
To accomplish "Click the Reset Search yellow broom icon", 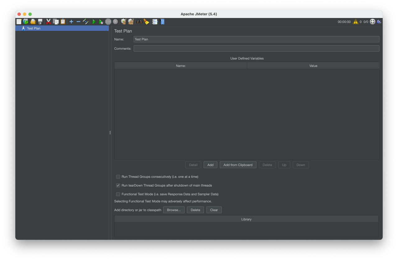I will click(x=146, y=22).
